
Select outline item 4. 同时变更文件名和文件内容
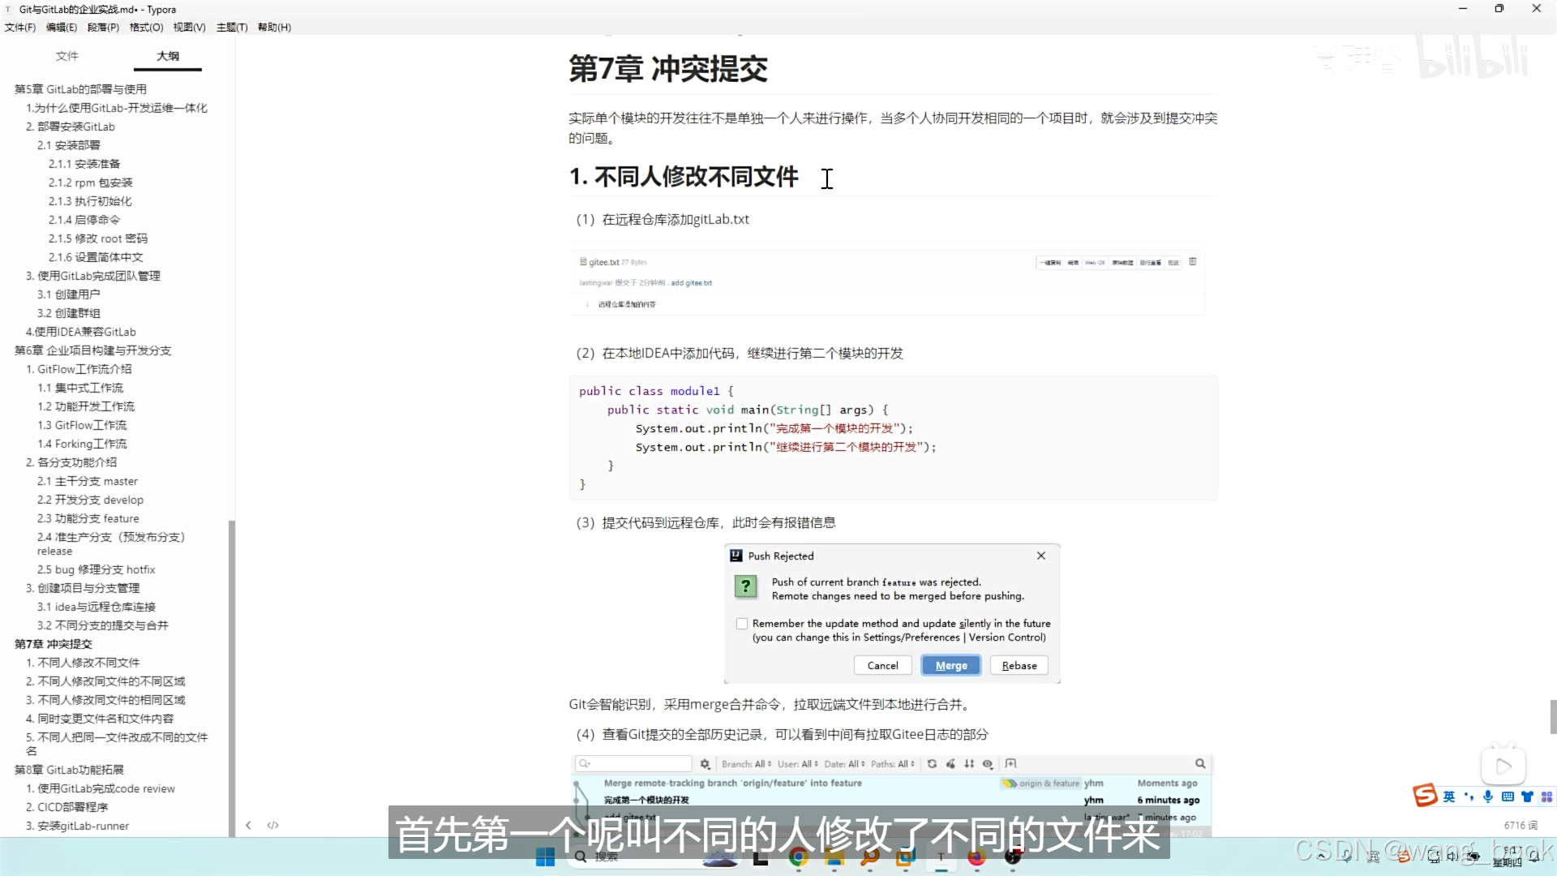click(100, 719)
